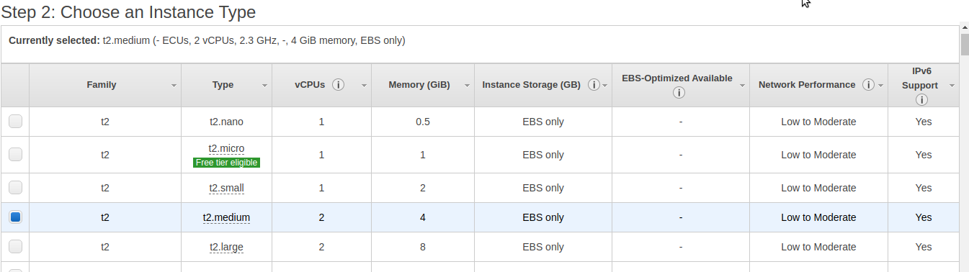969x272 pixels.
Task: Open the Family column filter dropdown
Action: [174, 86]
